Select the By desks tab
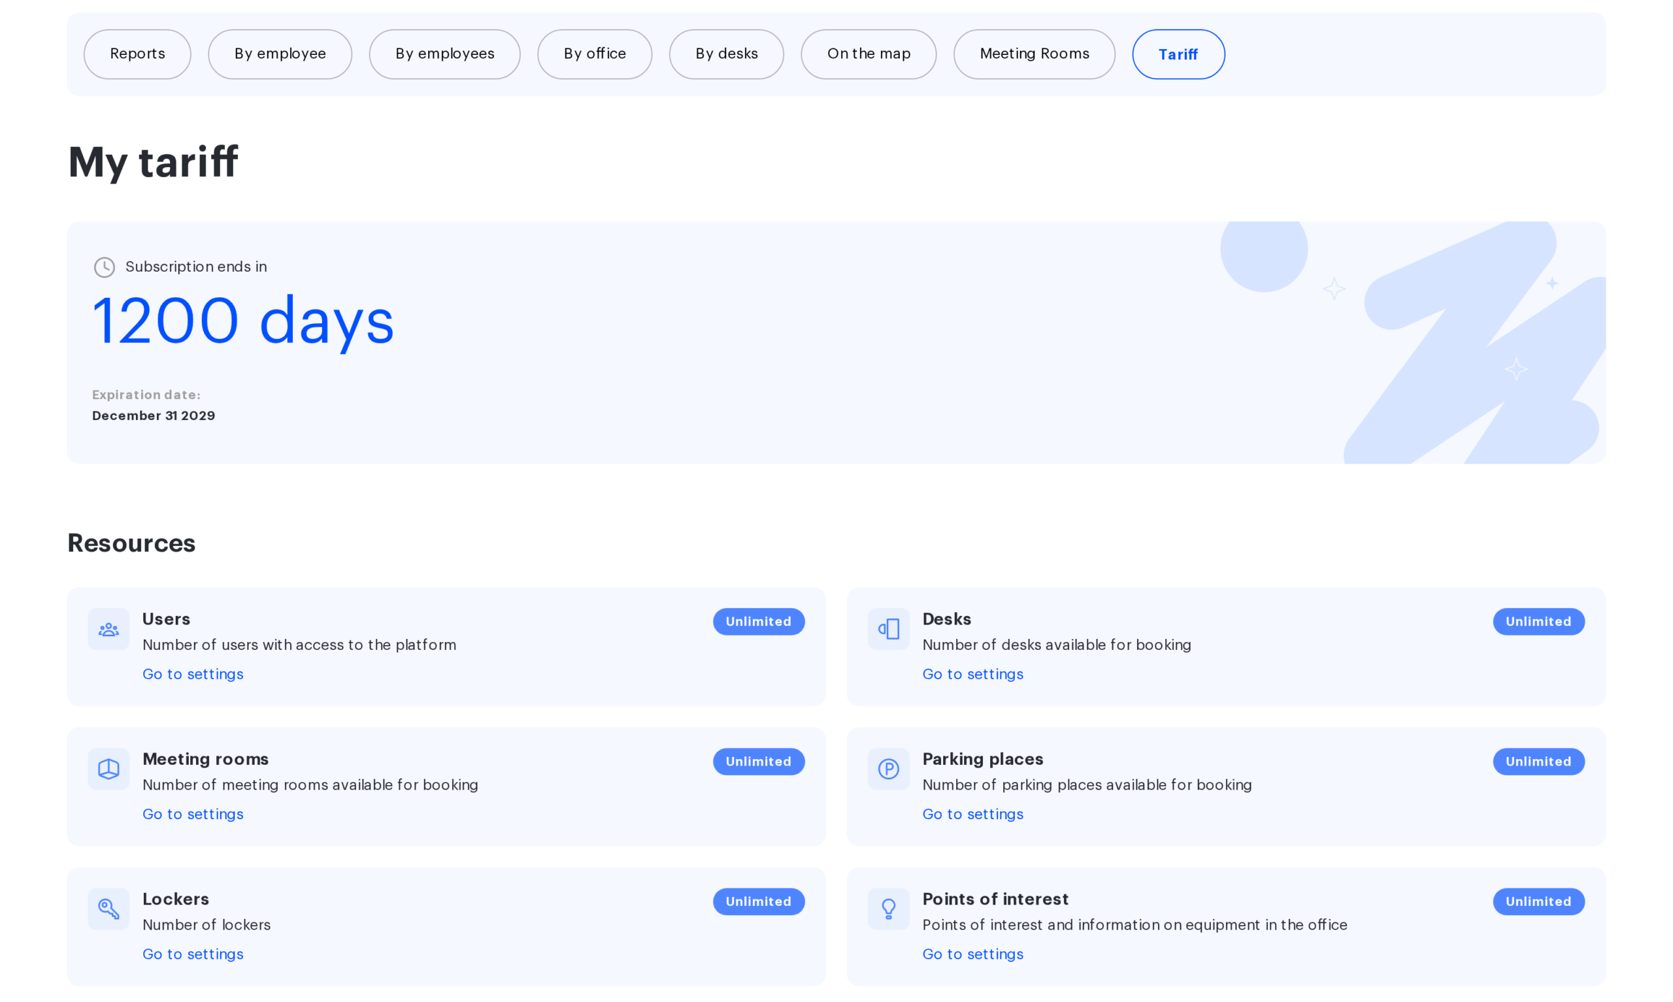 pos(726,54)
